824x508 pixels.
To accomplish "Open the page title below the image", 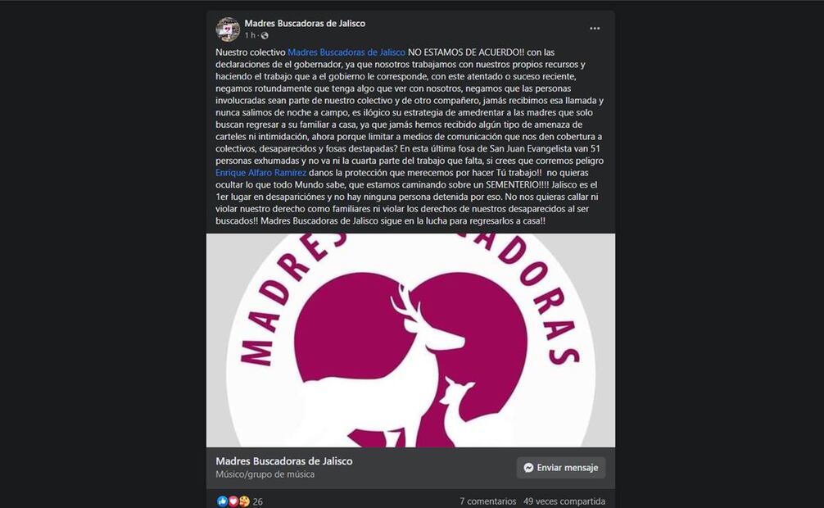I will tap(283, 461).
